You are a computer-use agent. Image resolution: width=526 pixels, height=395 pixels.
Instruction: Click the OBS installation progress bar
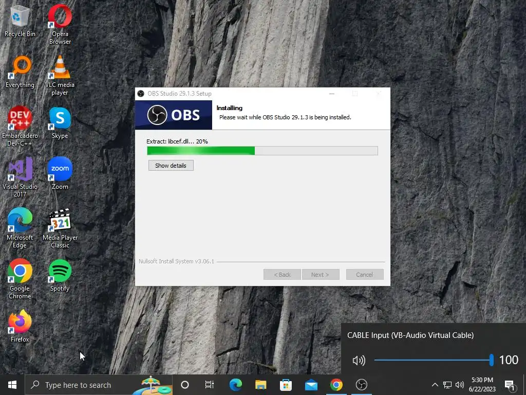pos(262,151)
